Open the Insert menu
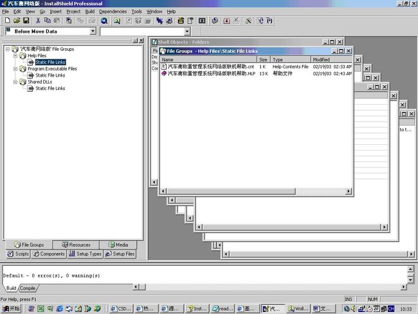 (56, 12)
